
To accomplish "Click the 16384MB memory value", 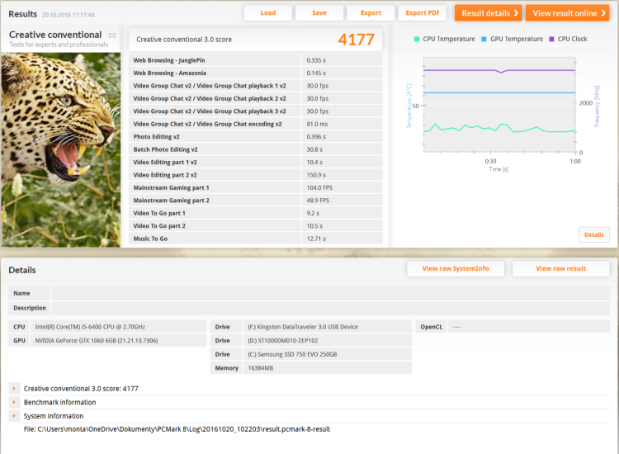I will coord(261,368).
